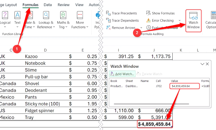Click the Delete Watch button
The image size is (216, 130).
(149, 74)
